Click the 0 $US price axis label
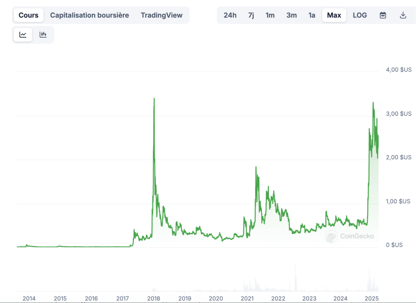The image size is (416, 303). click(x=394, y=245)
